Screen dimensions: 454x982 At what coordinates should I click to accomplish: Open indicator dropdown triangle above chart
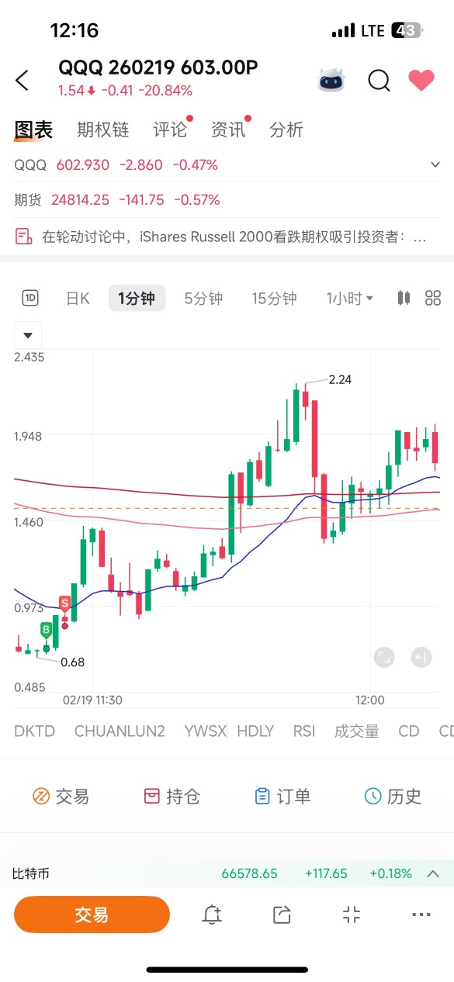point(28,335)
